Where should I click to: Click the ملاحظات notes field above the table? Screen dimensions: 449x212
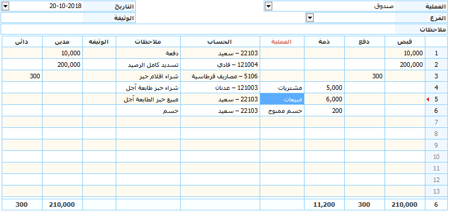click(x=198, y=29)
